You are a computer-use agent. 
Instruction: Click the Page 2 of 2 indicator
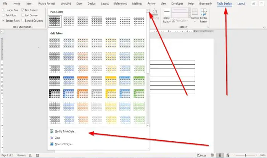[x=7, y=155]
